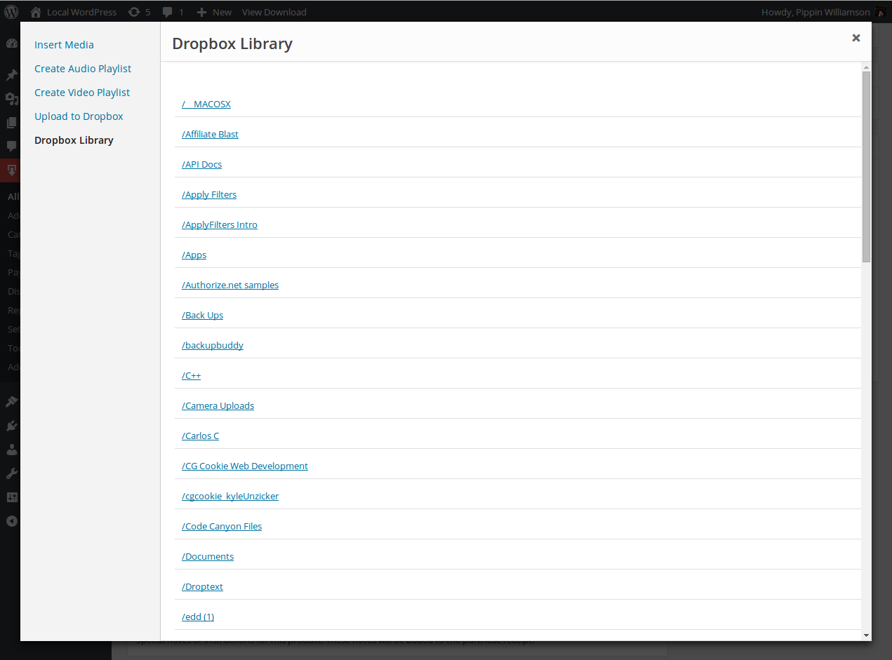Click the plus icon beside New
892x660 pixels.
pyautogui.click(x=201, y=12)
